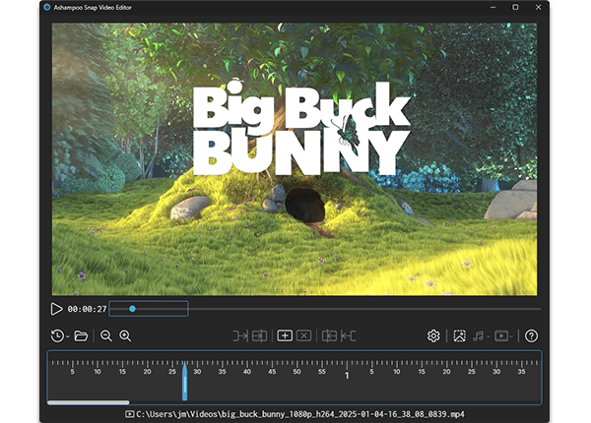The image size is (591, 423).
Task: Close the Ashampoo Snap Video Editor
Action: [x=538, y=7]
